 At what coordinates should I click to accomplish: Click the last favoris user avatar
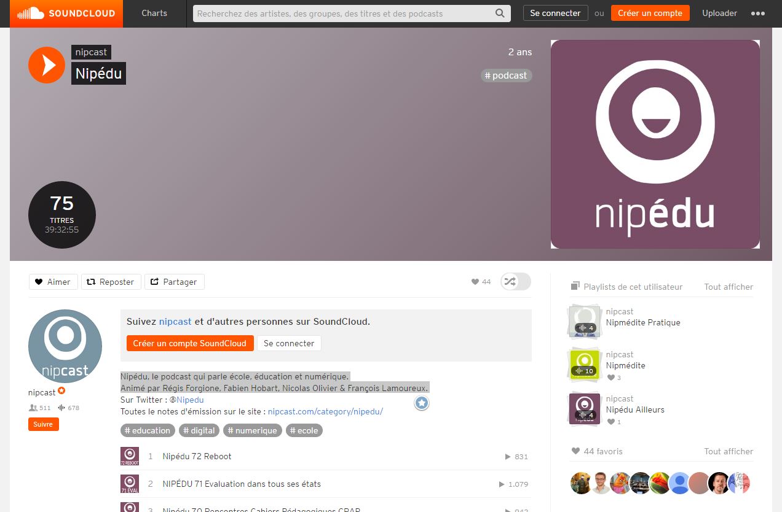(x=739, y=483)
